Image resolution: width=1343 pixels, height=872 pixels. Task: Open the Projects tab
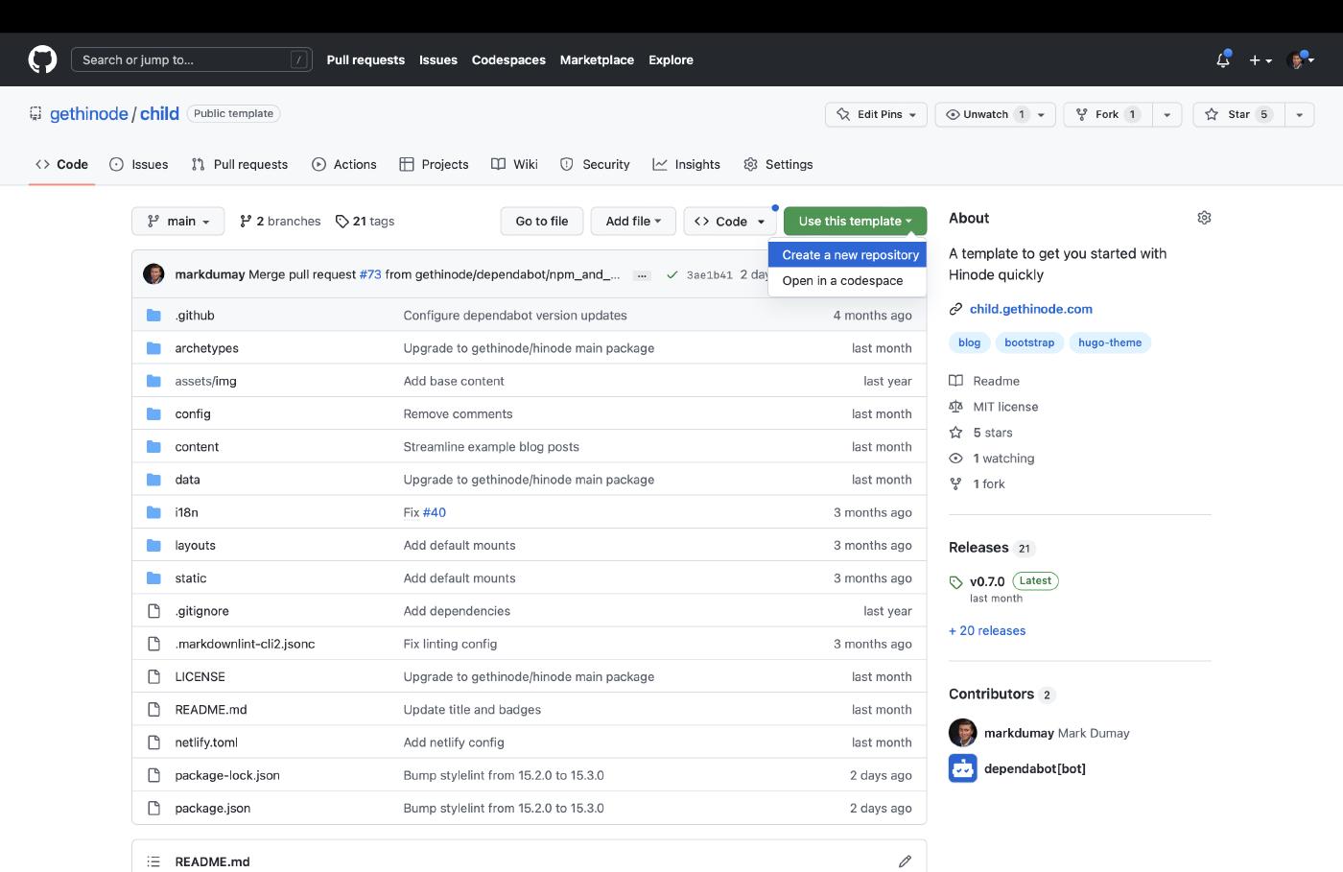click(435, 164)
